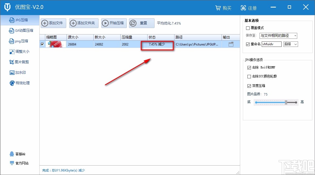Select the compression amount 2002

click(x=125, y=44)
